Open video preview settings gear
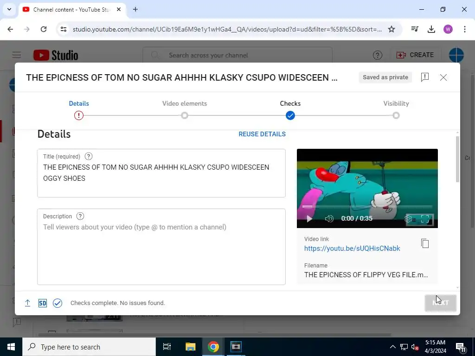The height and width of the screenshot is (356, 475). 409,219
